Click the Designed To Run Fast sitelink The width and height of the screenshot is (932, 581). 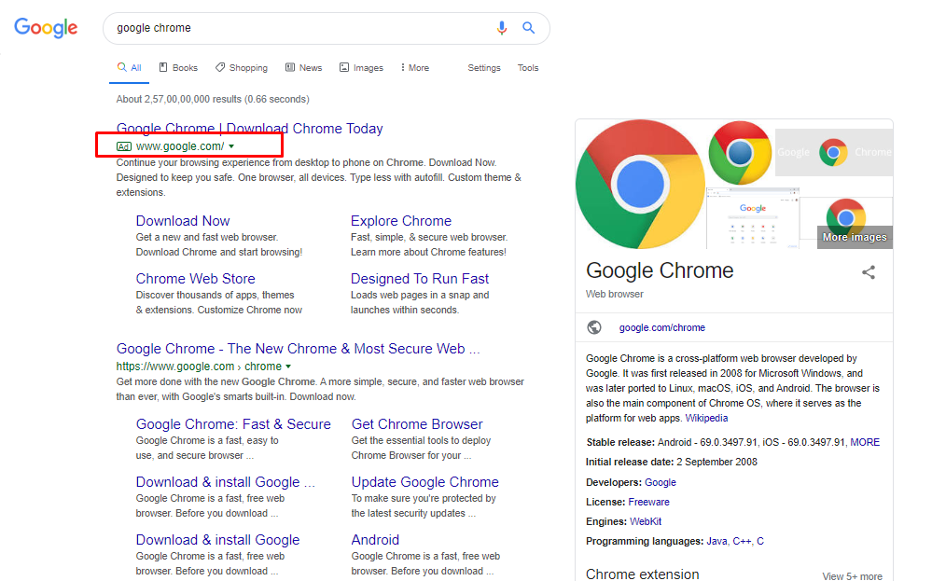tap(420, 279)
